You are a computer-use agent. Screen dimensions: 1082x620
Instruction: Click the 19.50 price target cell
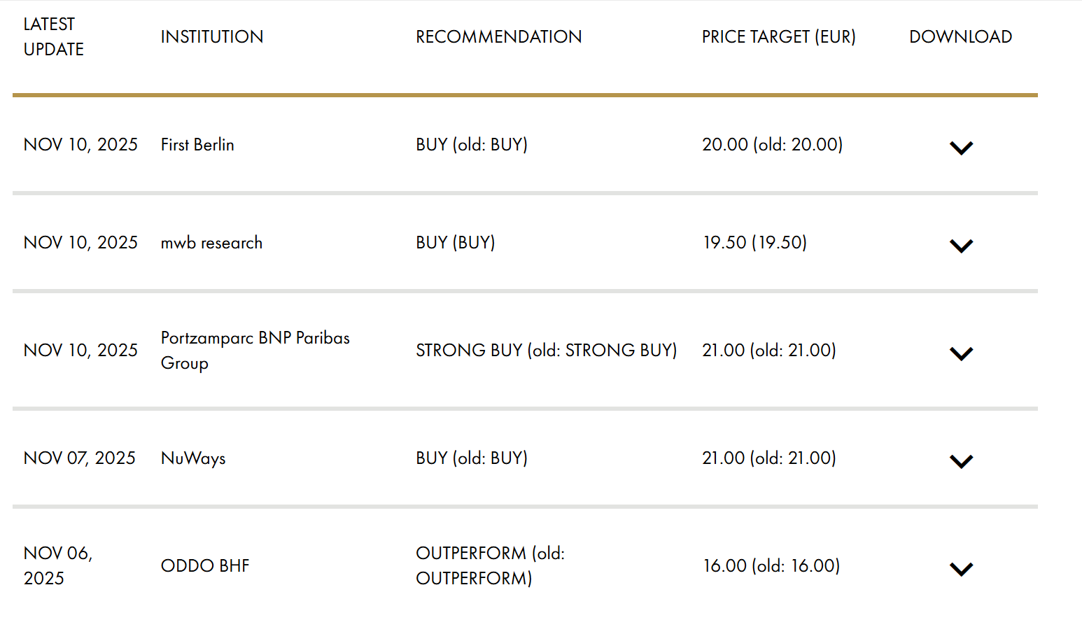coord(754,243)
